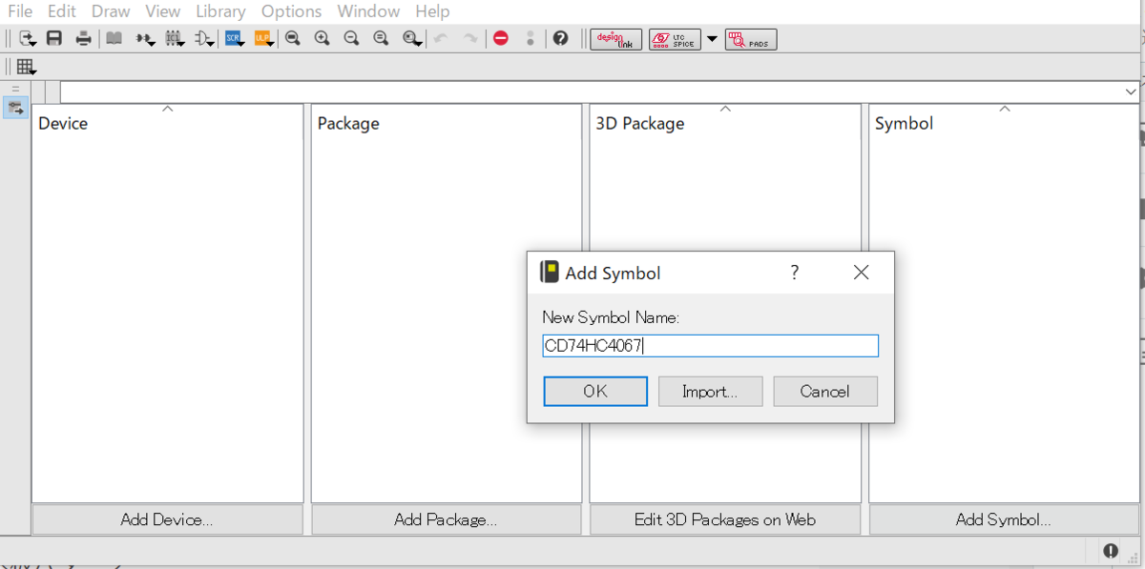
Task: Click the Symbol column header
Action: (904, 123)
